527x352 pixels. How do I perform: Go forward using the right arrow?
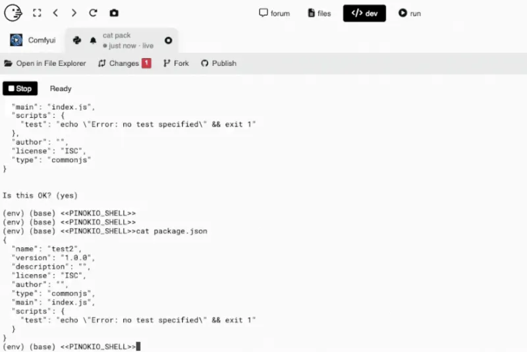(74, 13)
